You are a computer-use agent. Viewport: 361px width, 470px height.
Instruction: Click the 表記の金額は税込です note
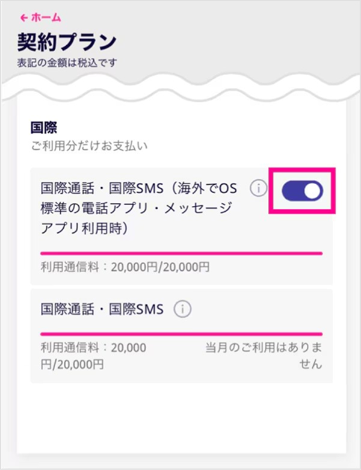pos(67,63)
